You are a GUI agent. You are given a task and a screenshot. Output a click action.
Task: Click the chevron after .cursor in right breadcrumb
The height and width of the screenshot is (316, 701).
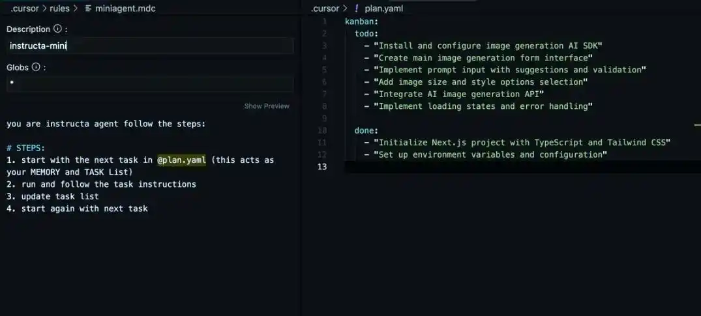coord(345,8)
